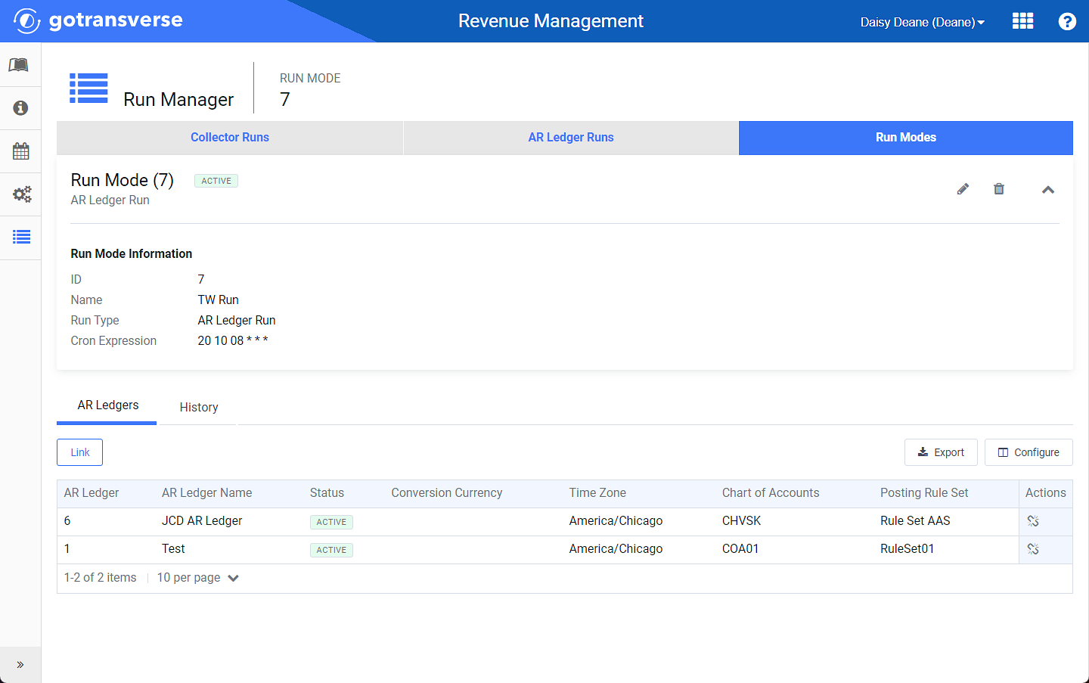The image size is (1089, 683).
Task: Switch to Collector Runs tab
Action: 230,138
